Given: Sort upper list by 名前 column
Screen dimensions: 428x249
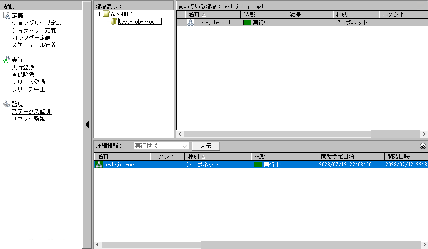Looking at the screenshot, I should [213, 14].
